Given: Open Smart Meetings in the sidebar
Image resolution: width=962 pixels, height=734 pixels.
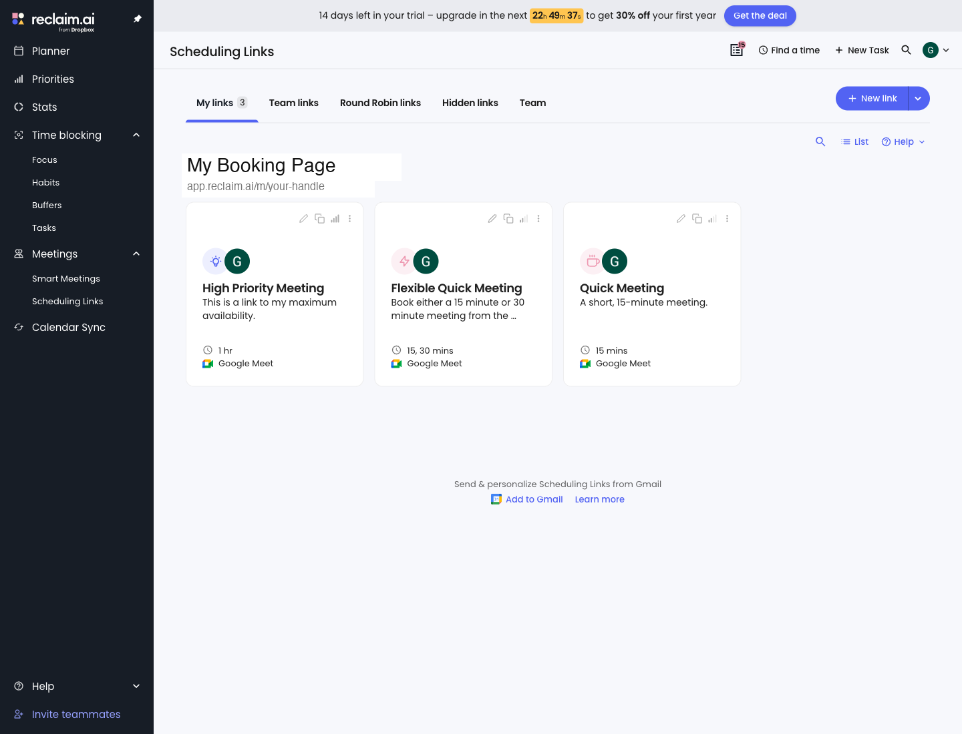Looking at the screenshot, I should (66, 278).
